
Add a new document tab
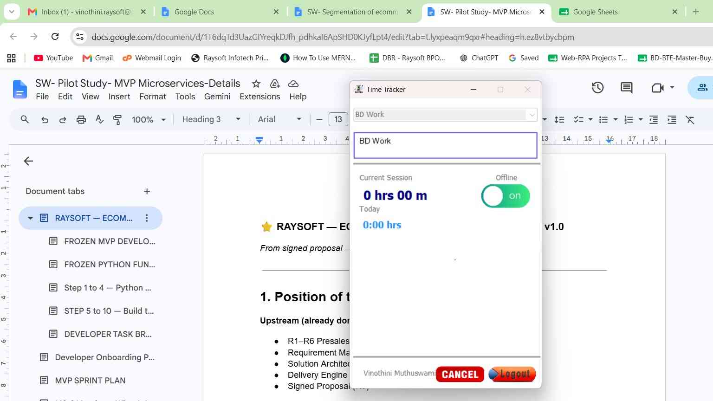pos(147,191)
